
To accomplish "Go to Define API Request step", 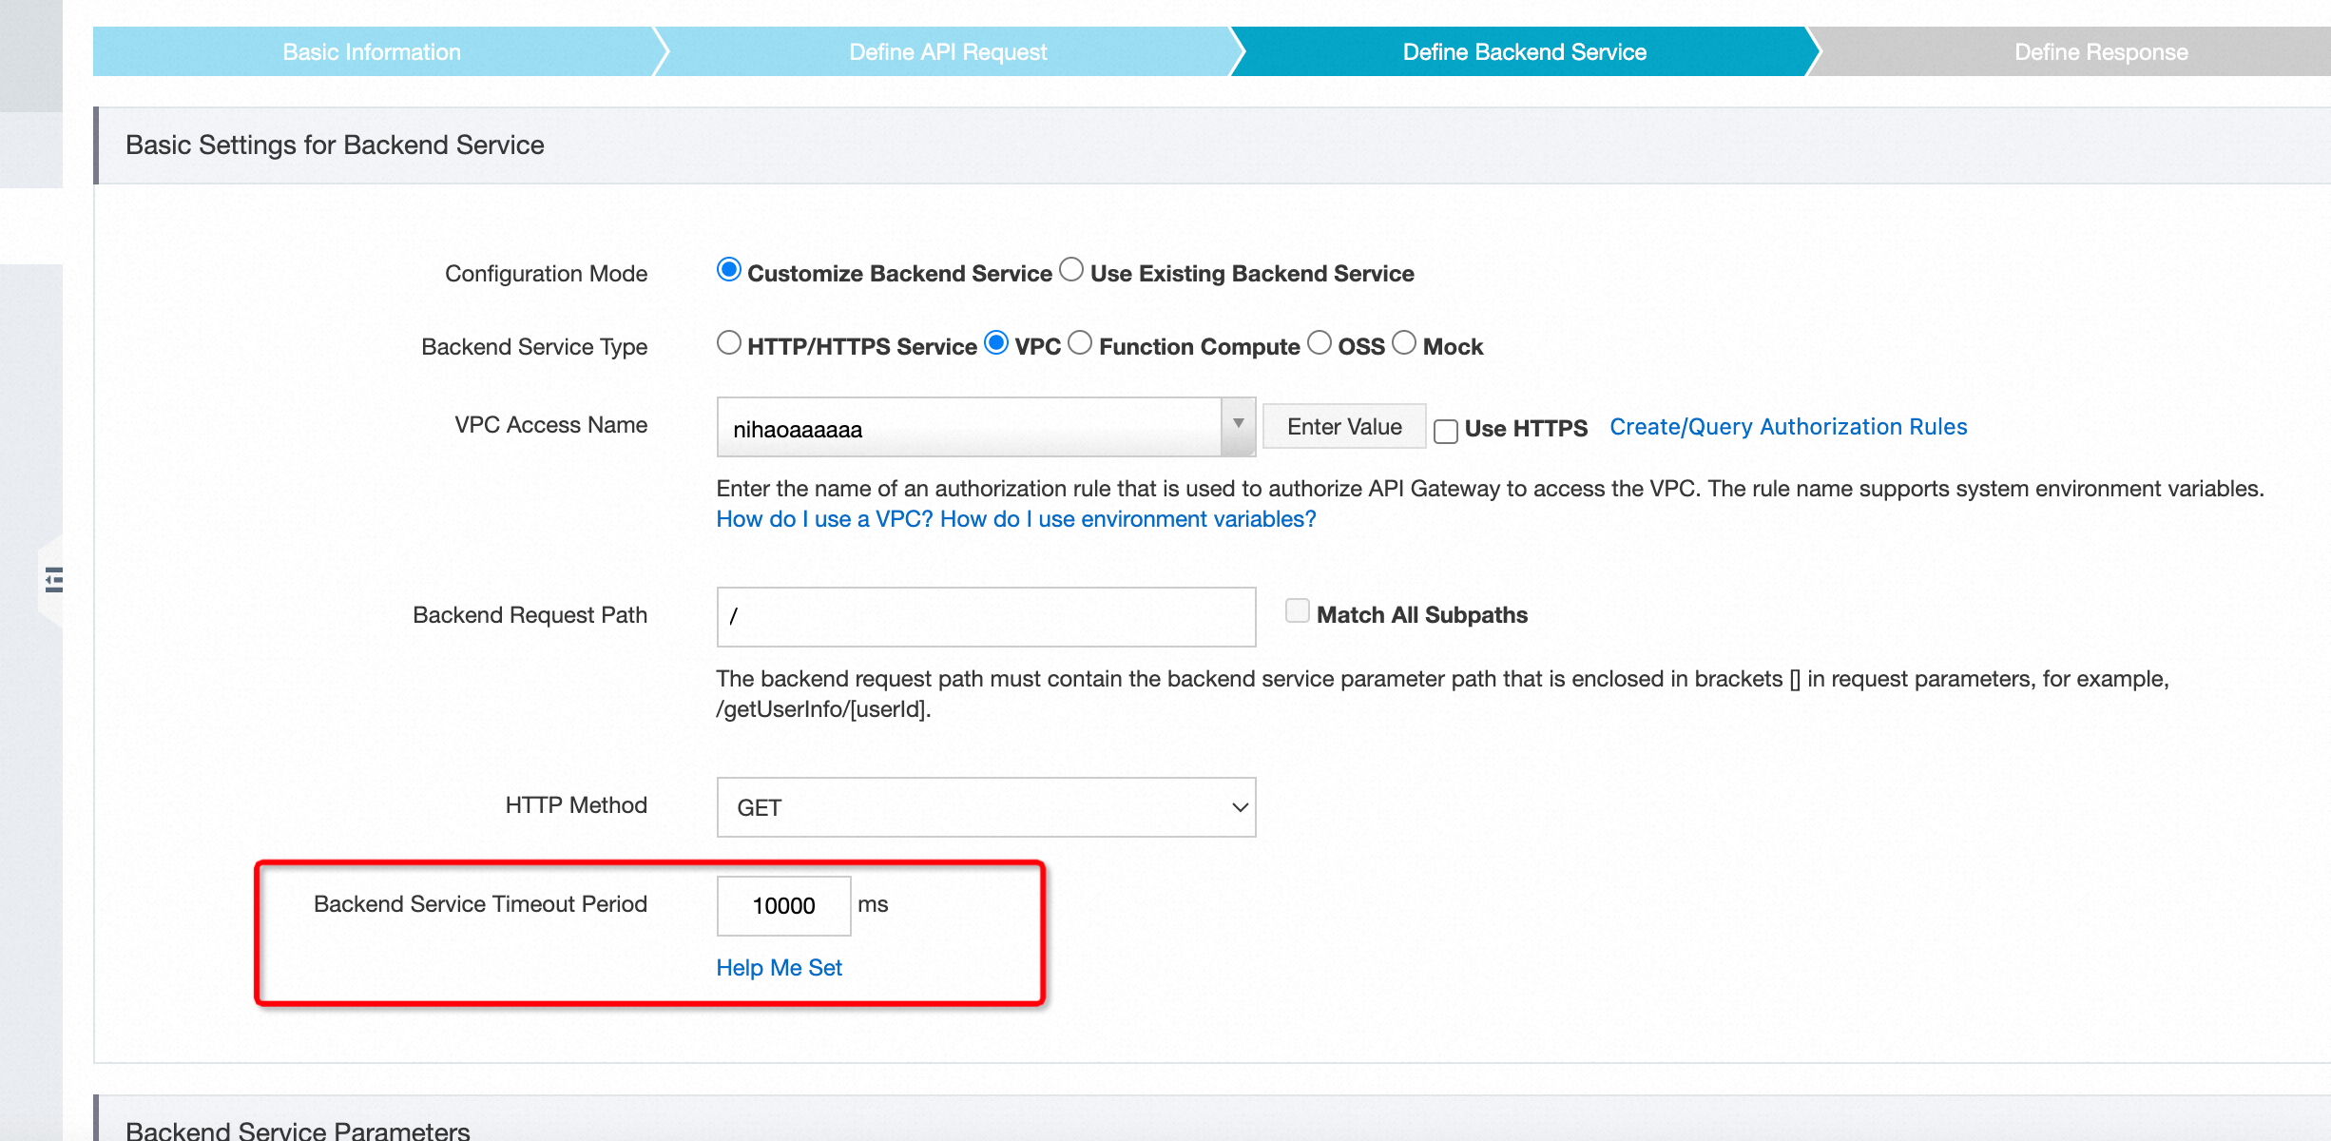I will point(948,51).
